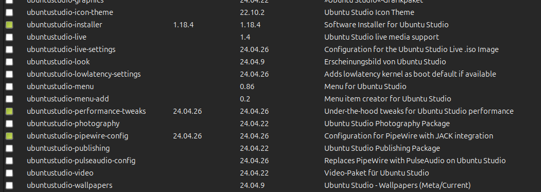This screenshot has height=192, width=541.
Task: Select latest version 24.04.9 in ubuntustudio-look row
Action: (252, 62)
